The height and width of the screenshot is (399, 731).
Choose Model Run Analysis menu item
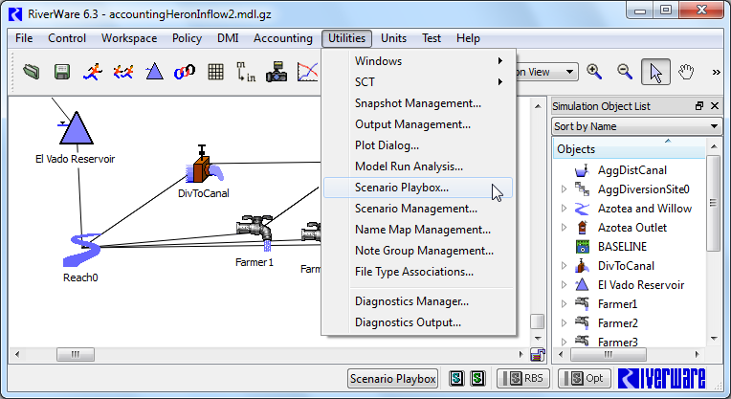point(418,166)
